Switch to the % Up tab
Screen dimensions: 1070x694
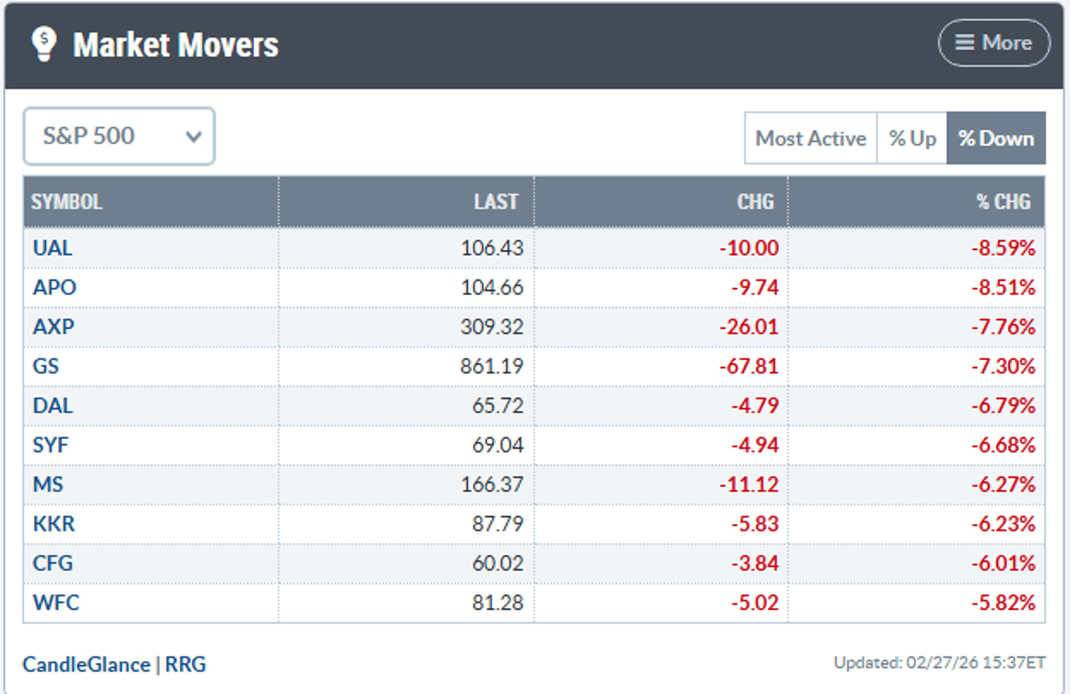911,138
